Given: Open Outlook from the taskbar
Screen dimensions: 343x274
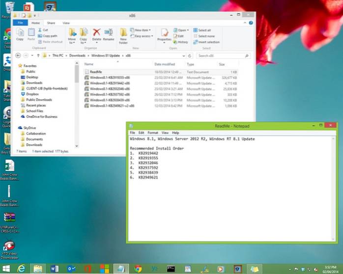Looking at the screenshot, I should pos(71,269).
